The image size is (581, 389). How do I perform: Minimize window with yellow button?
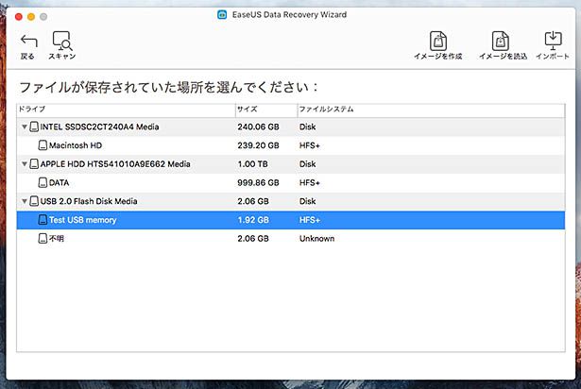tap(31, 17)
